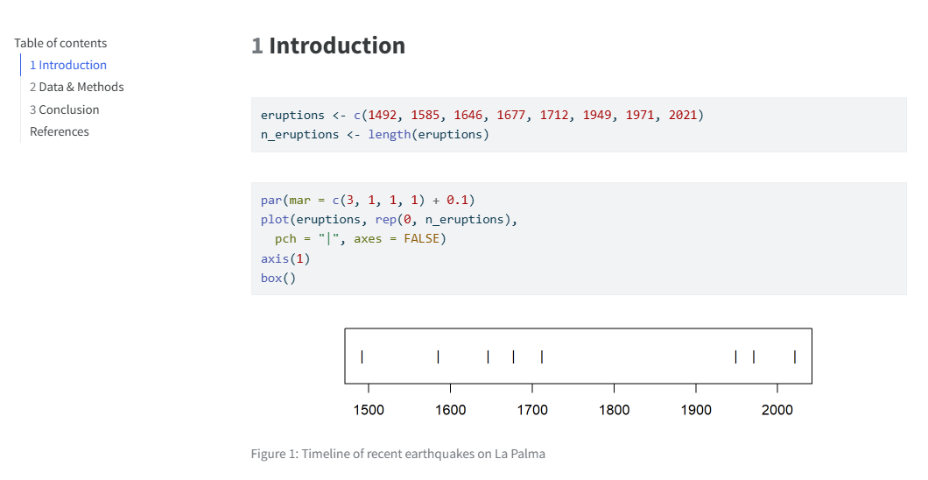Select the 1585 eruption marker on timeline
Screen dimensions: 928x480
click(438, 356)
